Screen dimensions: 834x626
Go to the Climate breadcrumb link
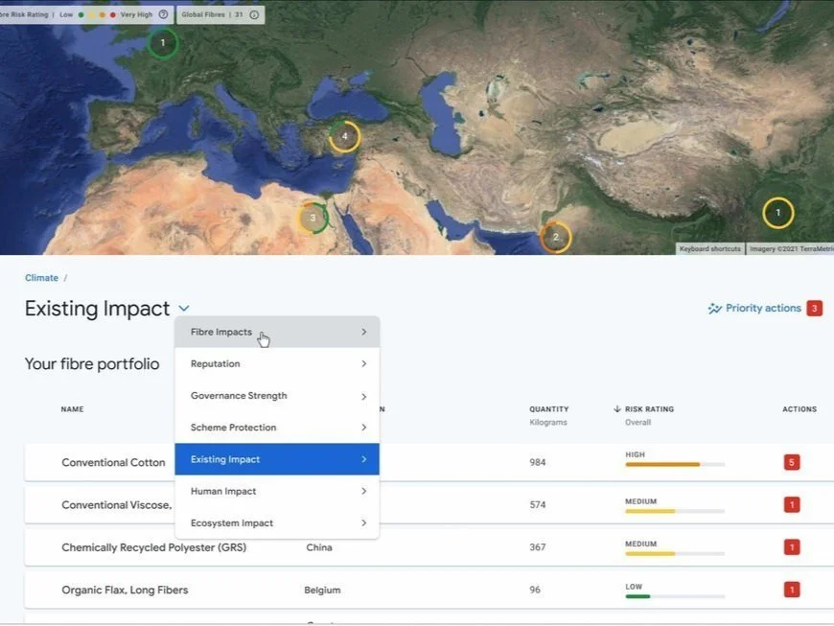(41, 278)
